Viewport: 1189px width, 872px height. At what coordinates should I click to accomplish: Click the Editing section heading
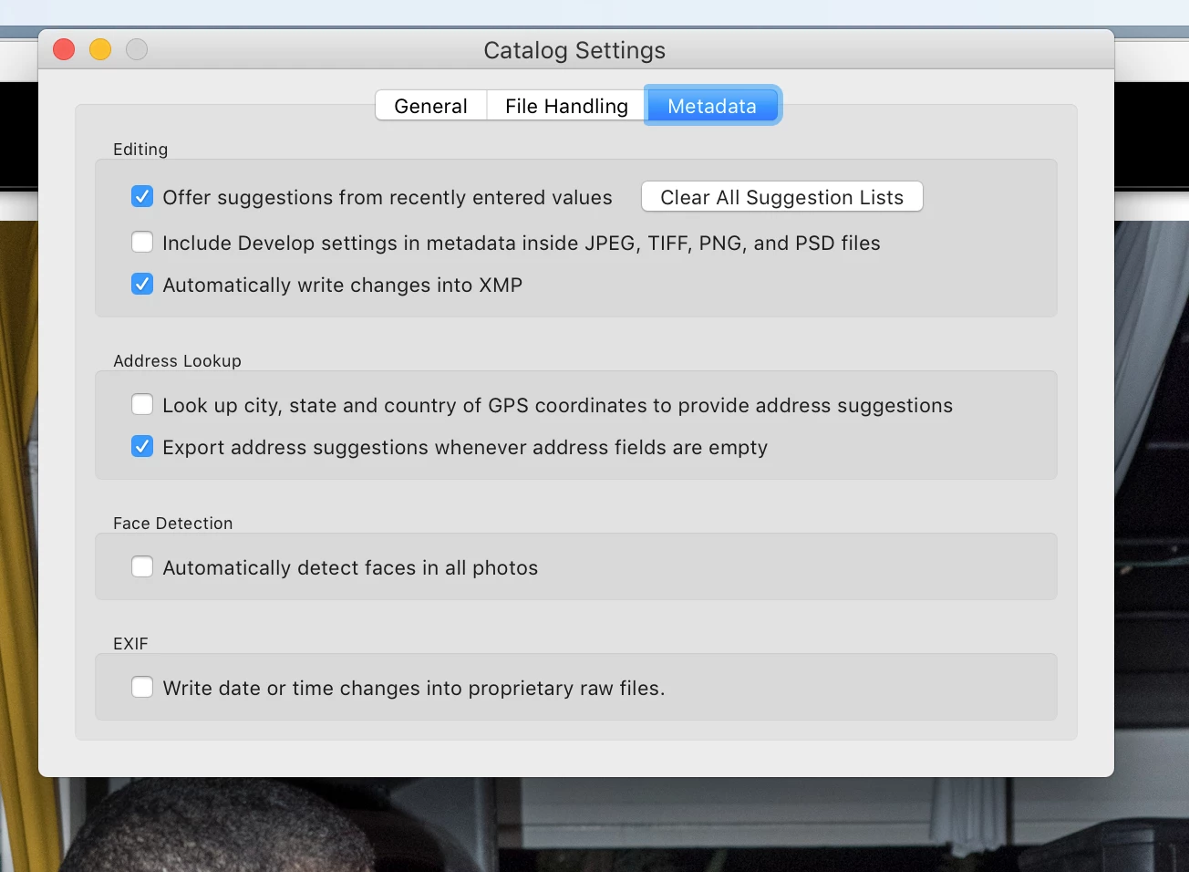point(140,149)
